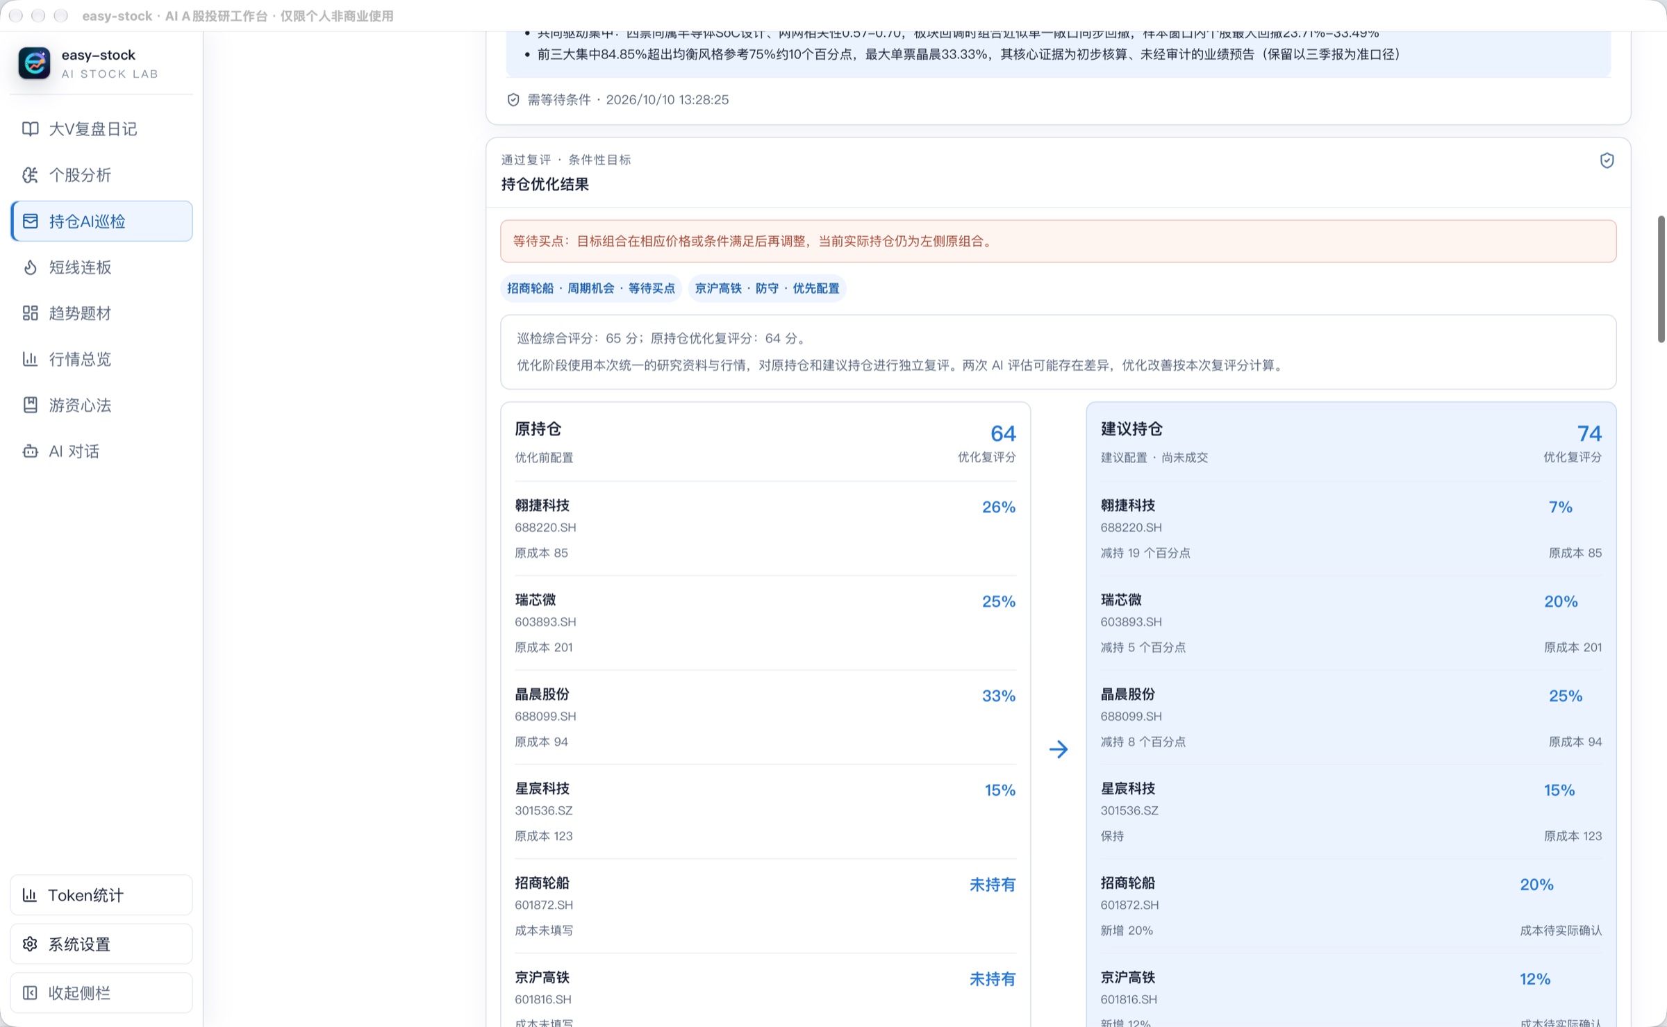
Task: Click the 等待买点 warning banner
Action: [x=1058, y=242]
